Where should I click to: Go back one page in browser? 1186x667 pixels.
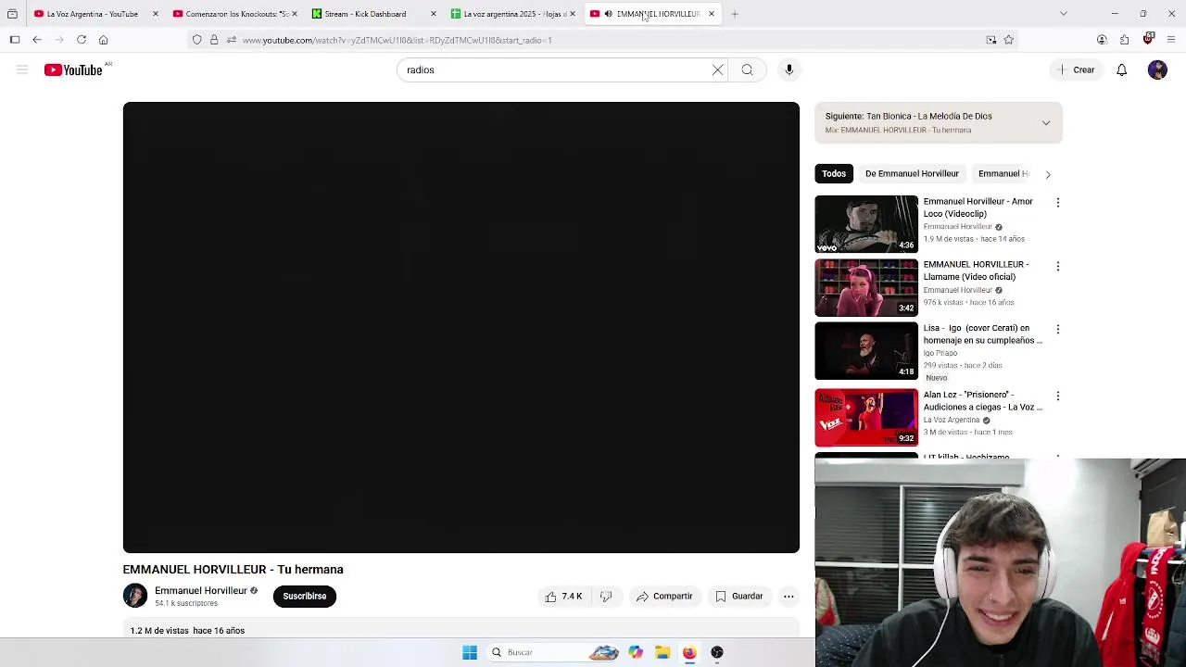[x=37, y=40]
